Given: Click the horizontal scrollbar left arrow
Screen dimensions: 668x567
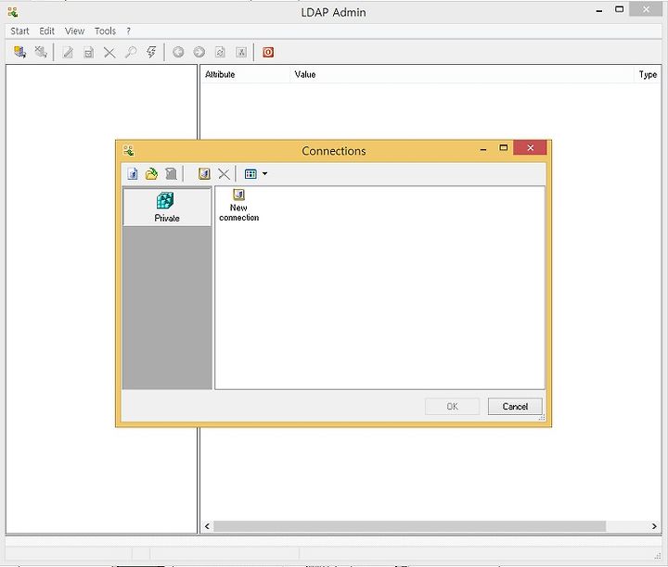Looking at the screenshot, I should click(207, 526).
